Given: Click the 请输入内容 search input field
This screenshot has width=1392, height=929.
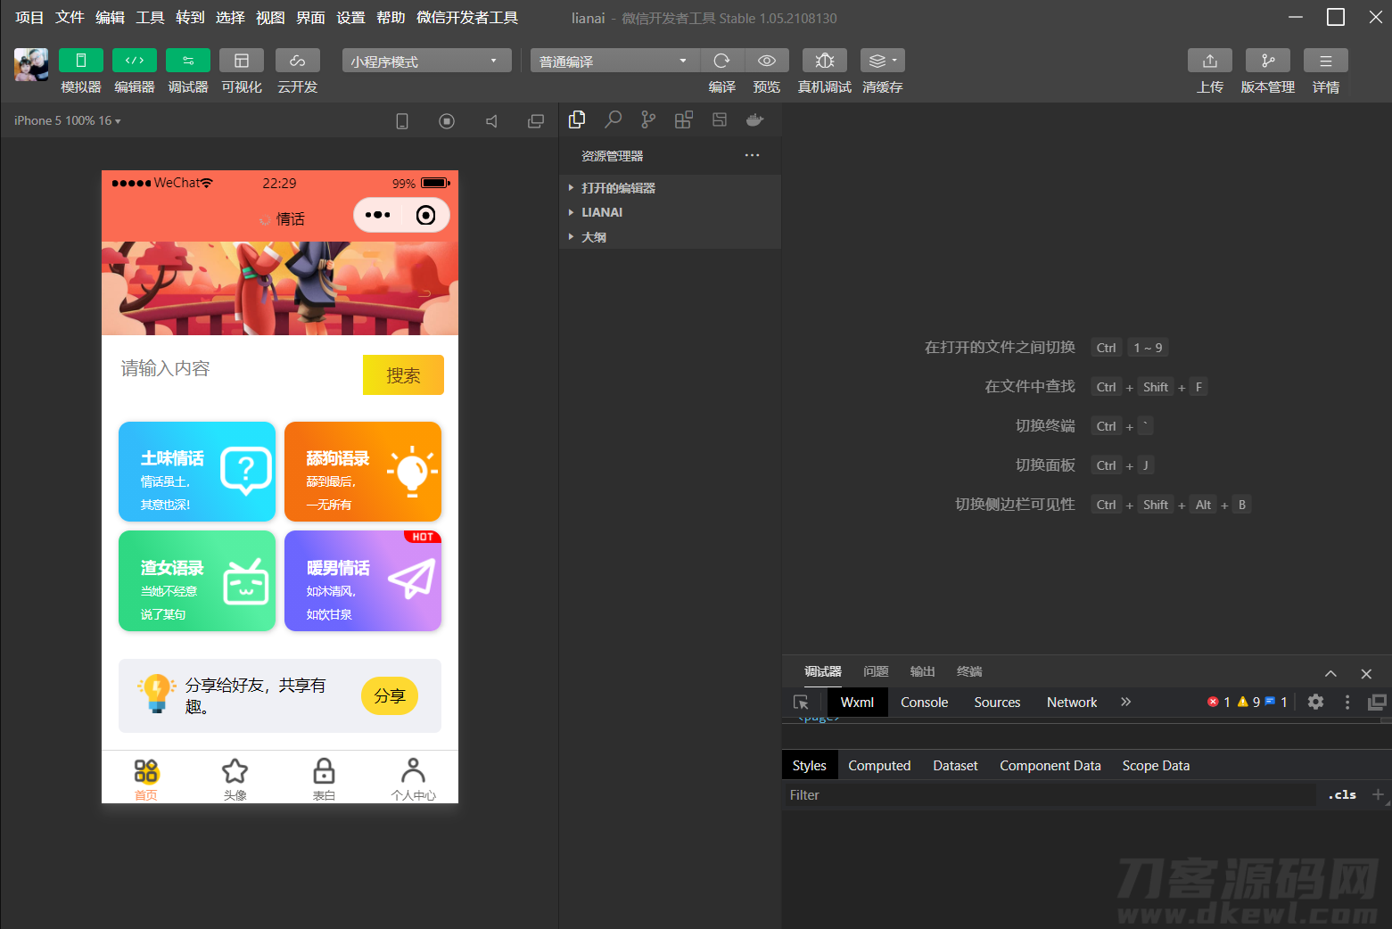Looking at the screenshot, I should [236, 369].
